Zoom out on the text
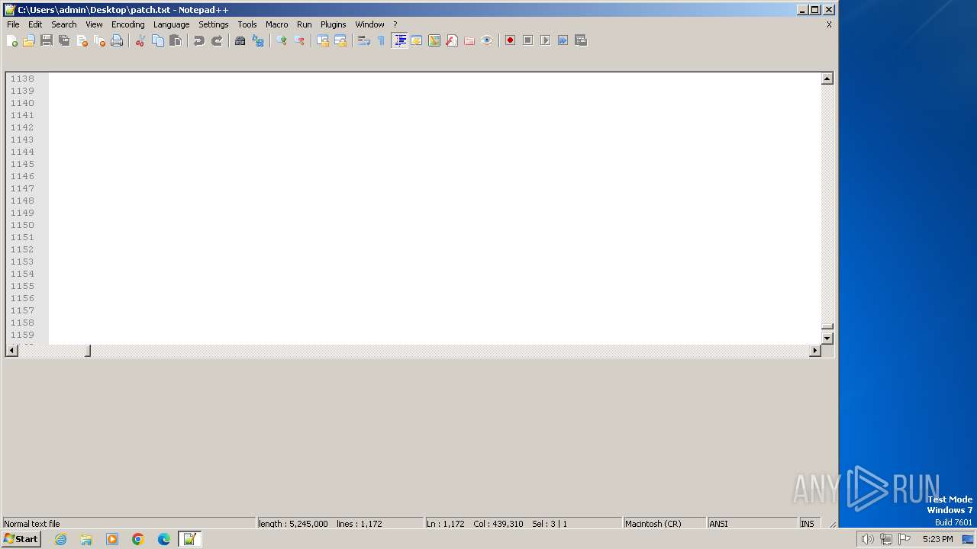This screenshot has width=977, height=549. pos(299,40)
